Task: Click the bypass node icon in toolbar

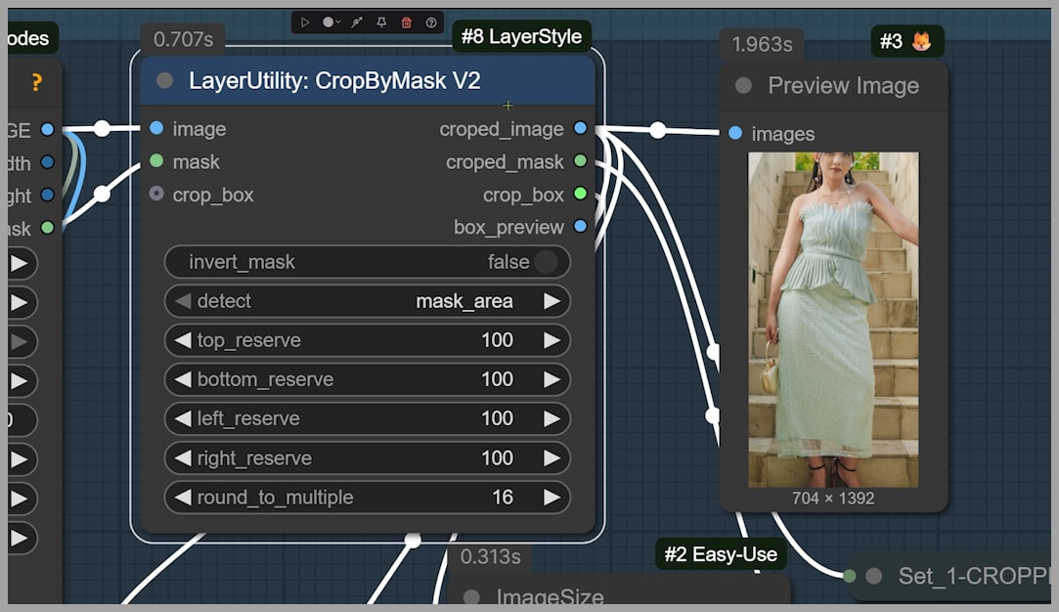Action: 357,22
